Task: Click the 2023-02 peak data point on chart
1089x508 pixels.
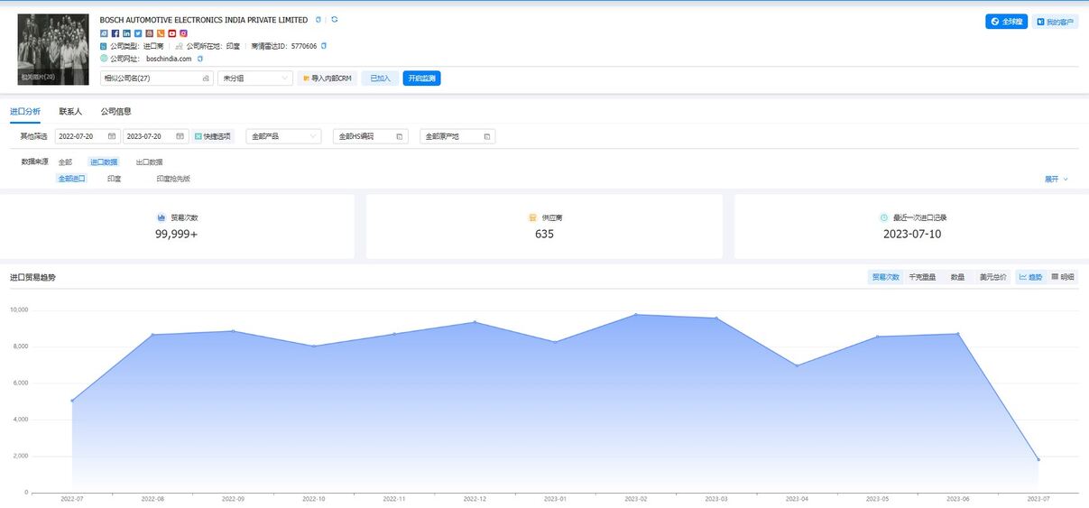Action: click(635, 315)
